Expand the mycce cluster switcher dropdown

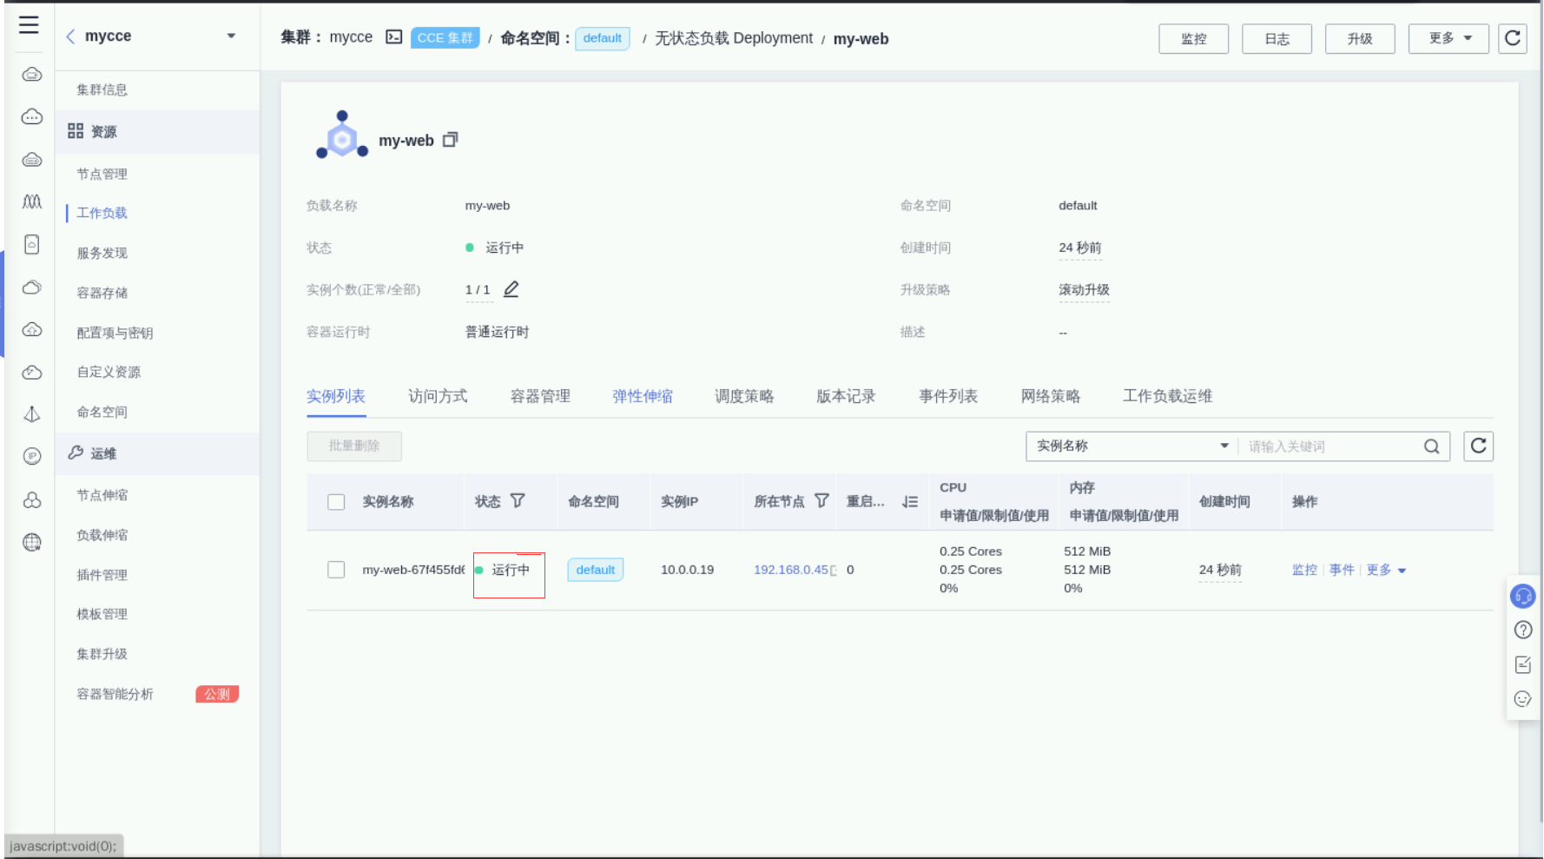pyautogui.click(x=231, y=36)
